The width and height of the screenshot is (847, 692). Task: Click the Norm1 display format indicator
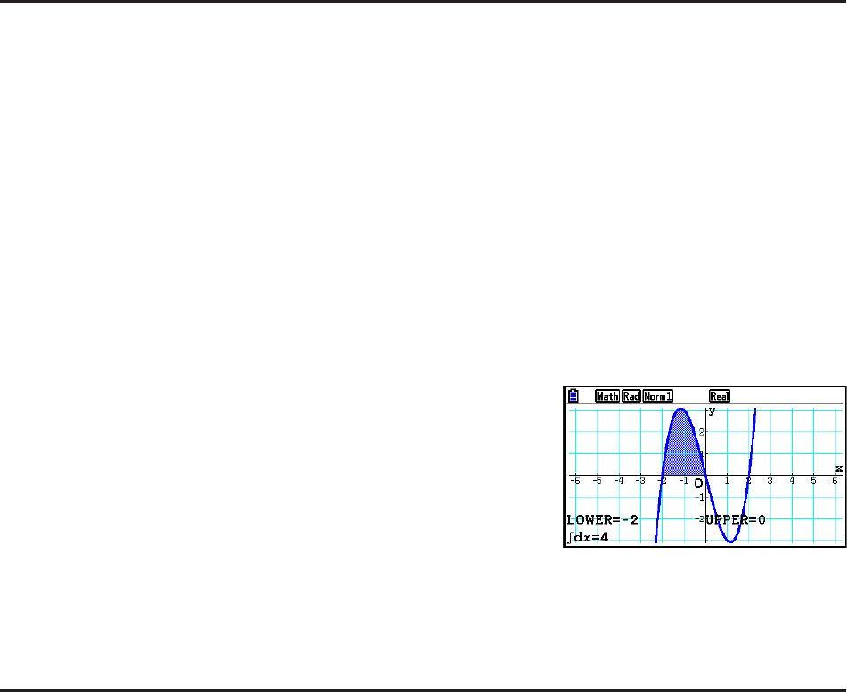[x=658, y=396]
